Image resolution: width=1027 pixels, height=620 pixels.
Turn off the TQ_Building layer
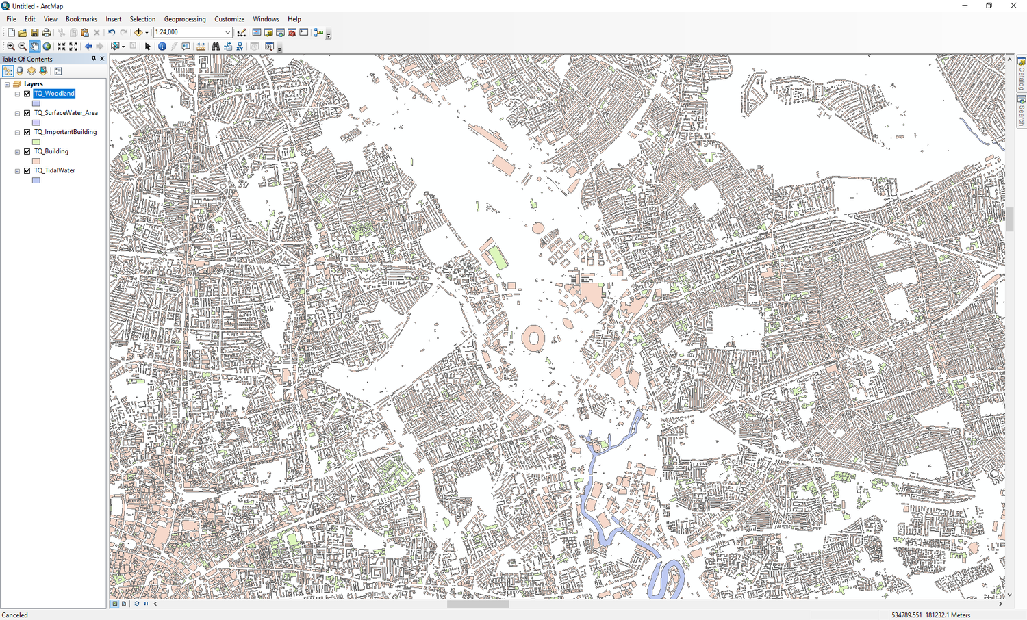[27, 151]
